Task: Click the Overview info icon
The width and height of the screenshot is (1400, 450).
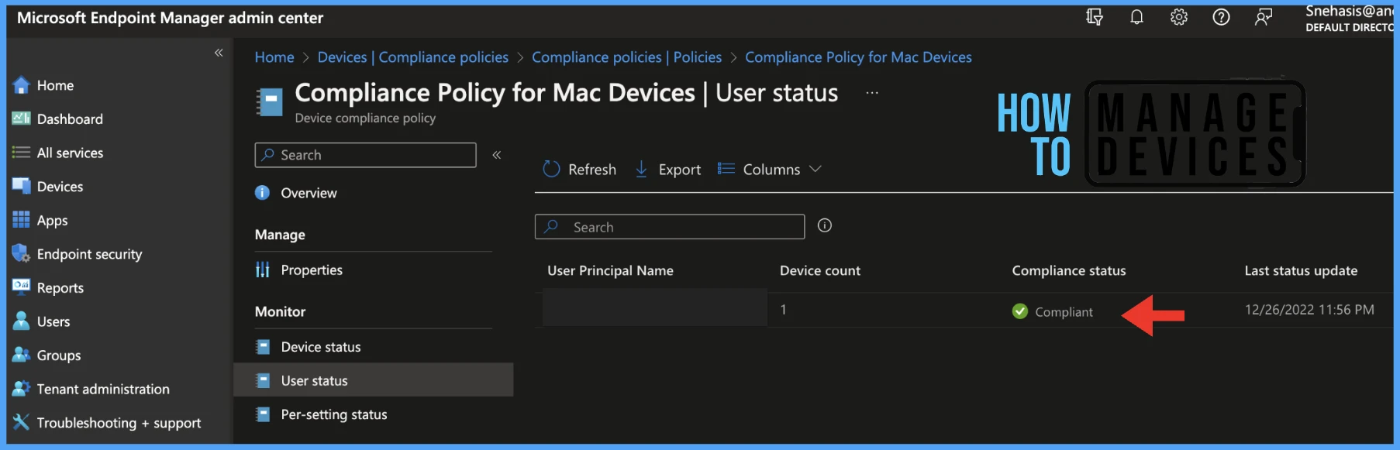Action: [263, 193]
